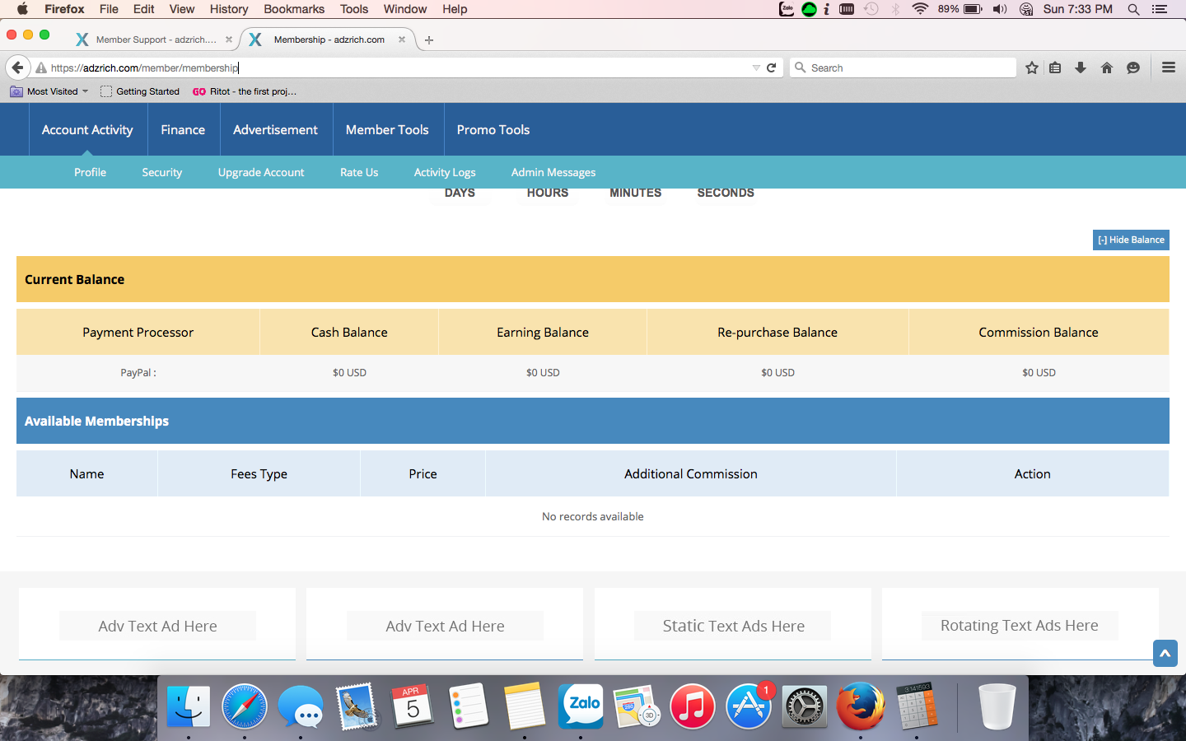Bookmark this page with the star icon
1186x741 pixels.
pos(1032,68)
